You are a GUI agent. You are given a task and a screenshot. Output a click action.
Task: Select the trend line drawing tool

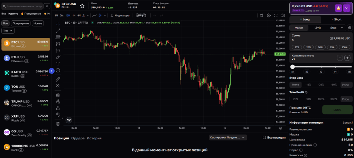pos(58,31)
